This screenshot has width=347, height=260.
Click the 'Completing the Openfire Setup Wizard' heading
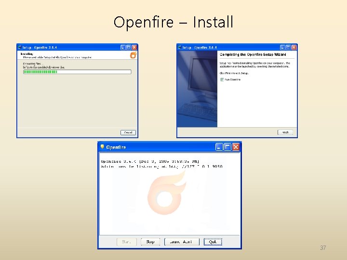pos(253,54)
